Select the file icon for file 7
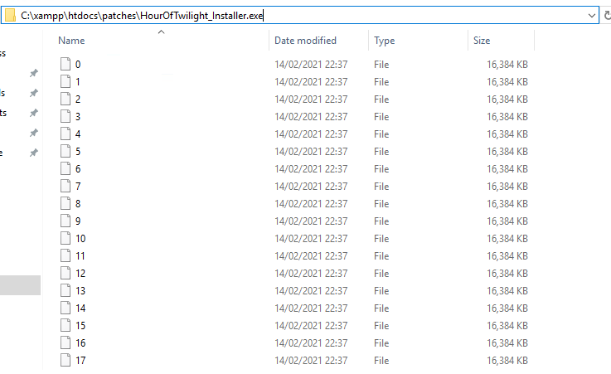 pyautogui.click(x=65, y=186)
